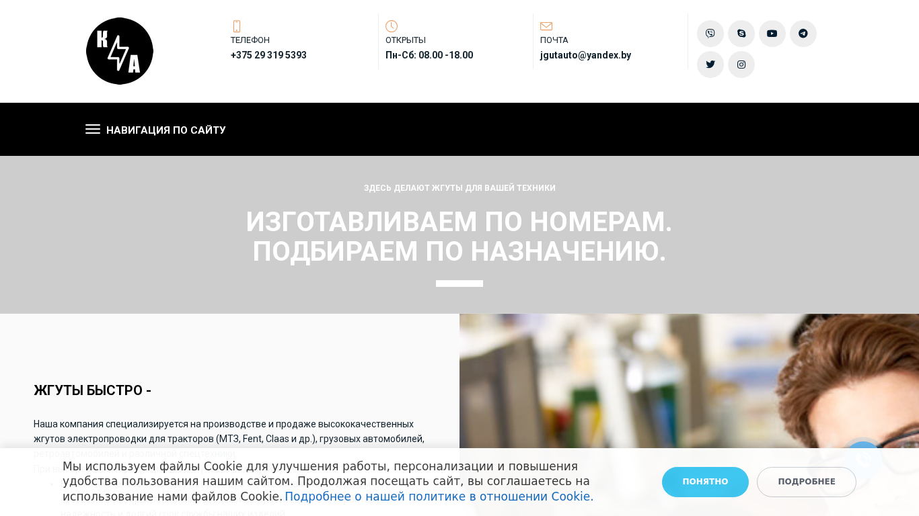Open the YouTube channel icon
Viewport: 919px width, 516px height.
coord(772,34)
